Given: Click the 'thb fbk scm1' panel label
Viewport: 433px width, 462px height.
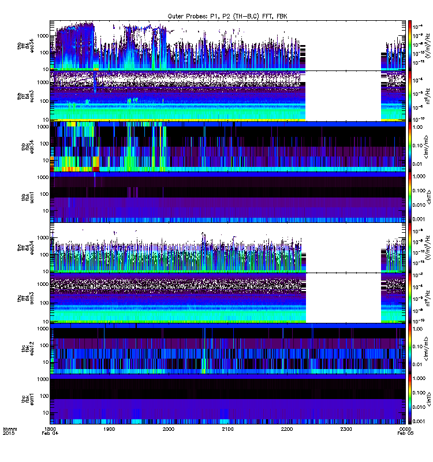Looking at the screenshot, I should (27, 197).
